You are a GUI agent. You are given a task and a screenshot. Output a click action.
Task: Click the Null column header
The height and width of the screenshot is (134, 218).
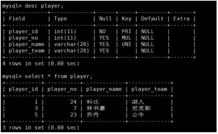[105, 18]
